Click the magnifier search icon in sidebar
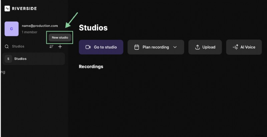 click(7, 47)
